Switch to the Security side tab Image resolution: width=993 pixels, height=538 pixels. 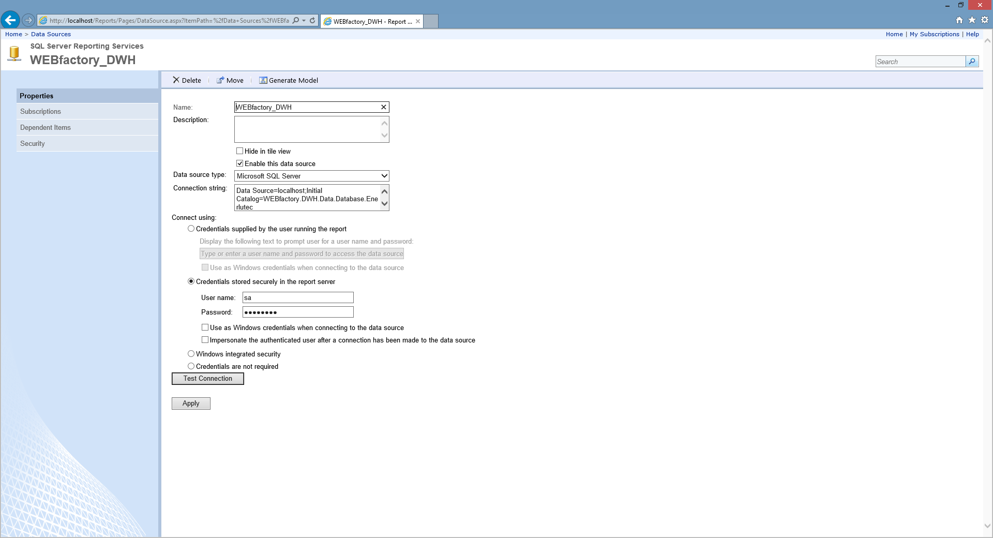[33, 144]
